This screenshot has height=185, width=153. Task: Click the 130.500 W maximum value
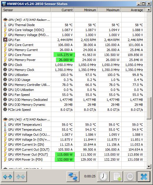point(112,55)
